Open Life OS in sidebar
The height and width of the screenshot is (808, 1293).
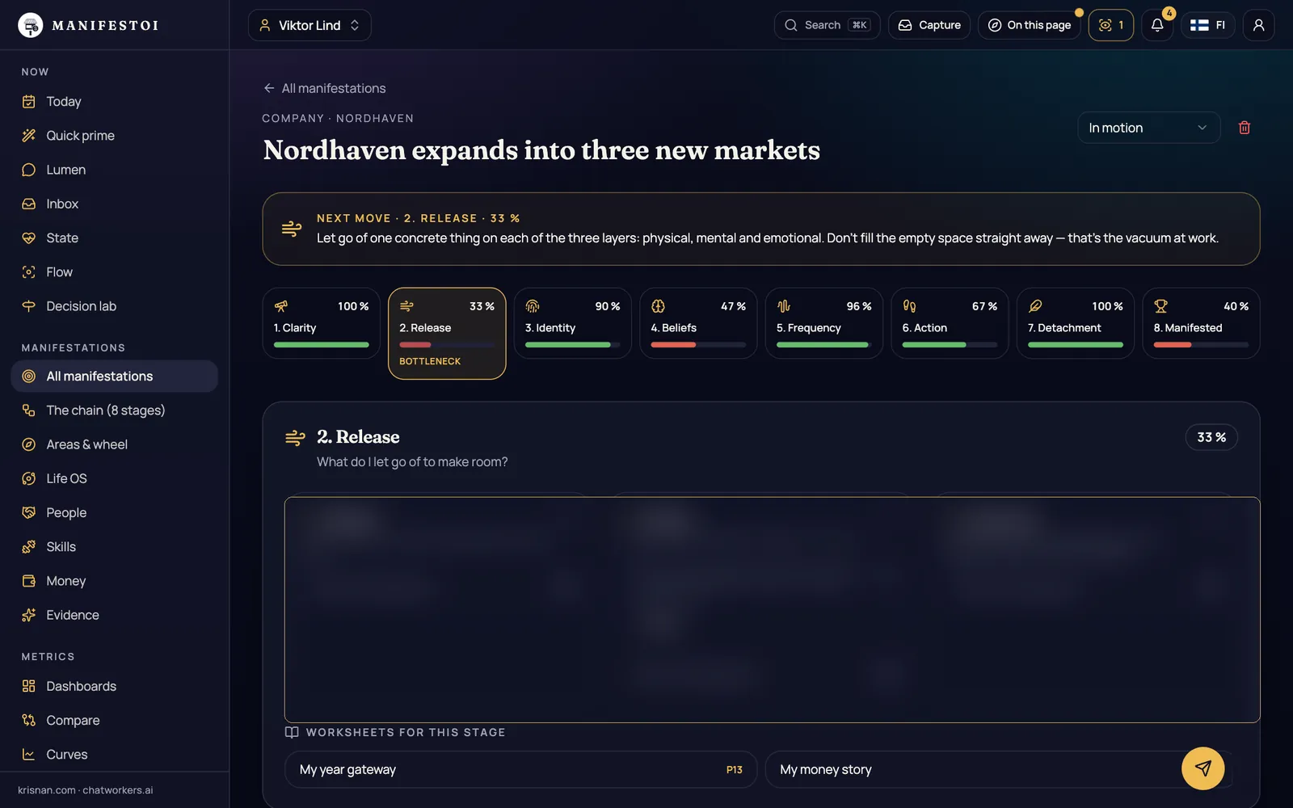click(115, 478)
